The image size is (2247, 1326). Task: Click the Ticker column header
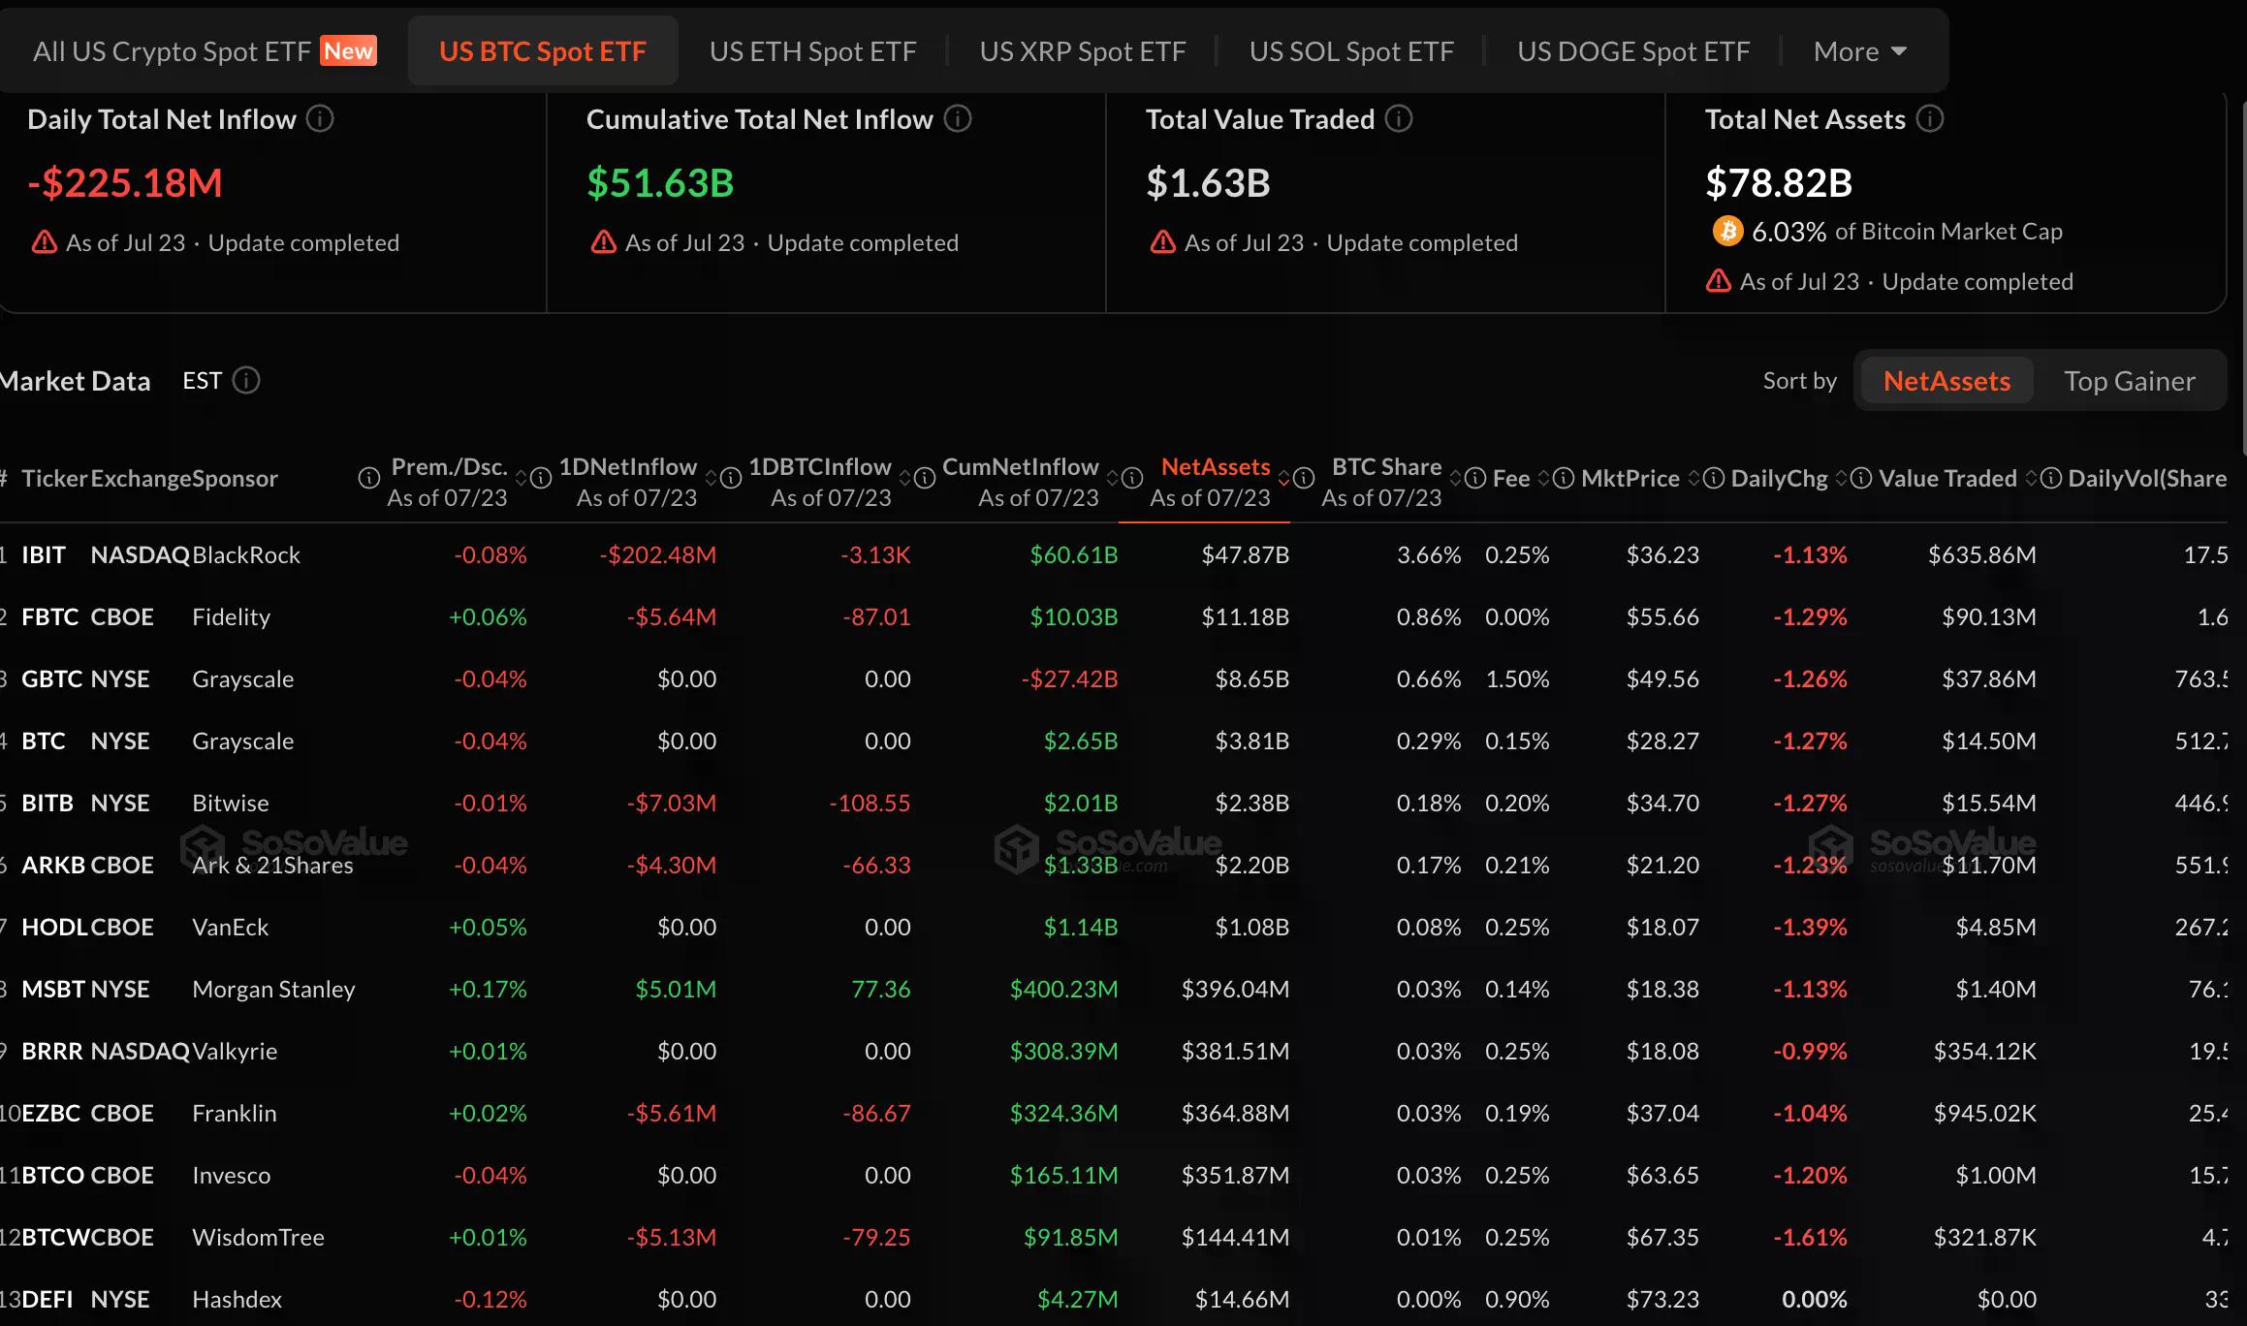pos(54,478)
